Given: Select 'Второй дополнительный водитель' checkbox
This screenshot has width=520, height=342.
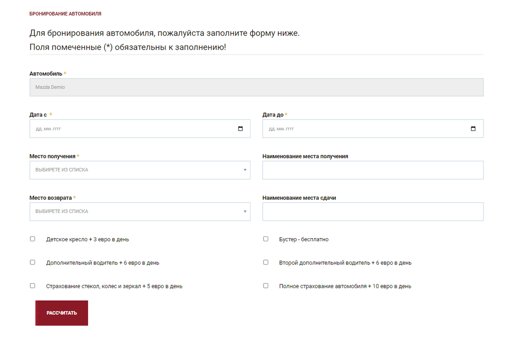Looking at the screenshot, I should [266, 262].
